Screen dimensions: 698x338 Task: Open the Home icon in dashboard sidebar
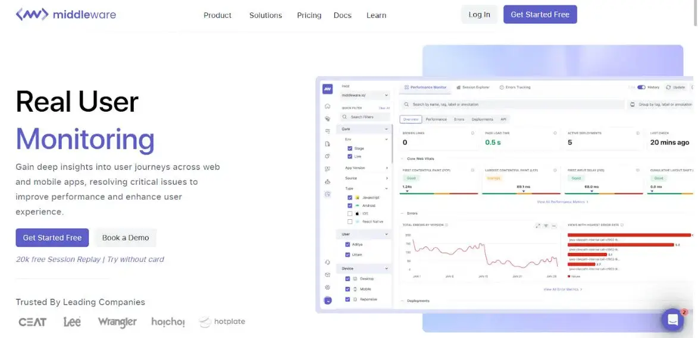pos(328,106)
